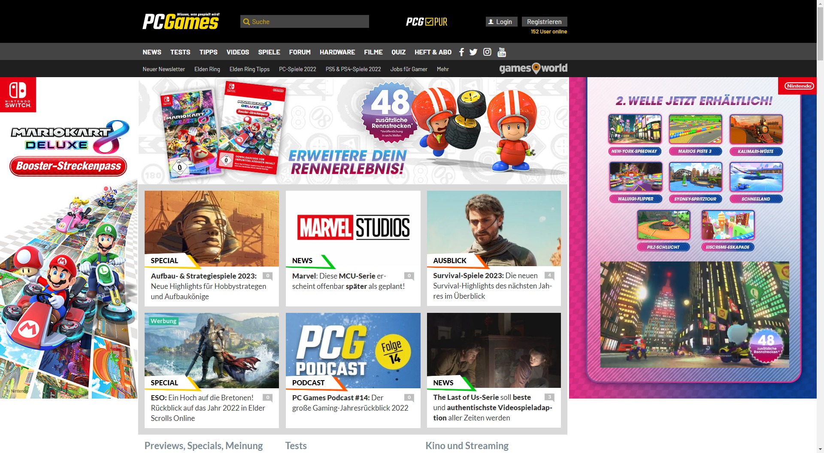Click the gamesworld logo
This screenshot has width=824, height=453.
(x=533, y=68)
